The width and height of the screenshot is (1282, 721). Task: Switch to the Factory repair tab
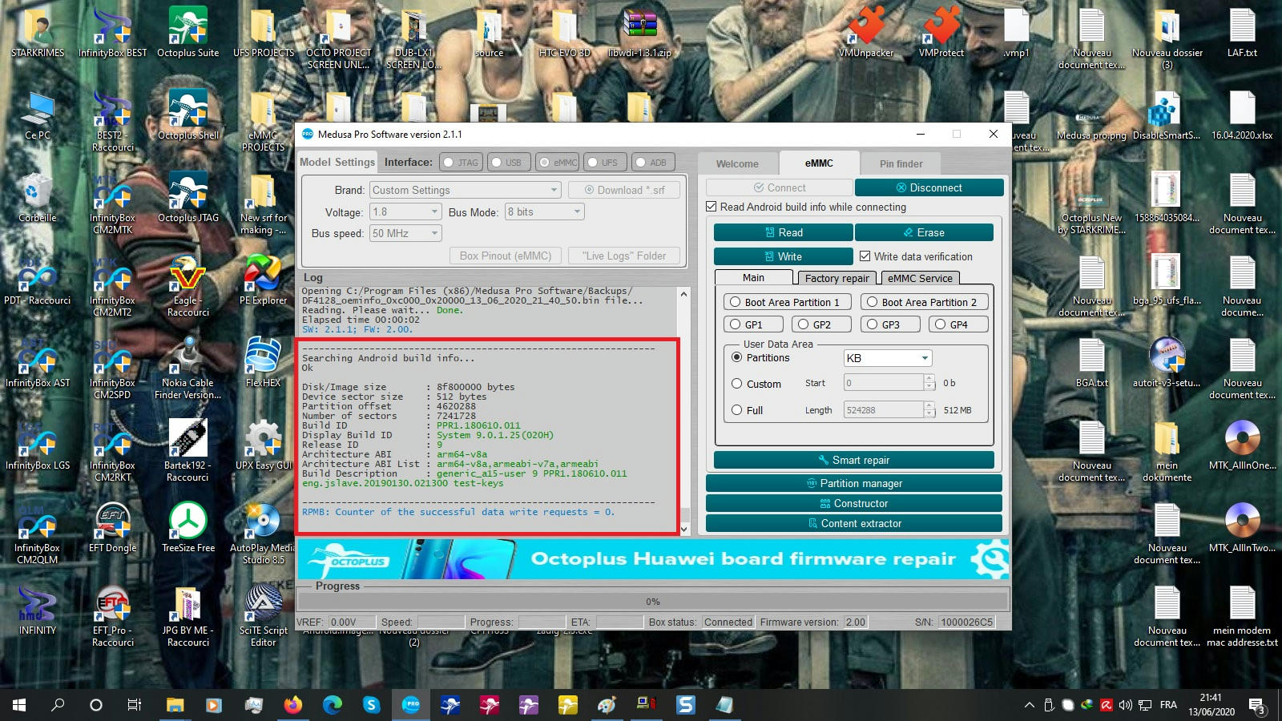(837, 278)
